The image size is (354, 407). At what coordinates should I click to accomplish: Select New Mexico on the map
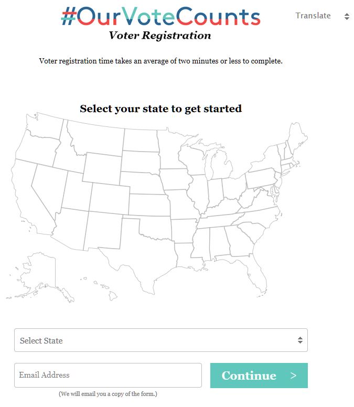103,230
